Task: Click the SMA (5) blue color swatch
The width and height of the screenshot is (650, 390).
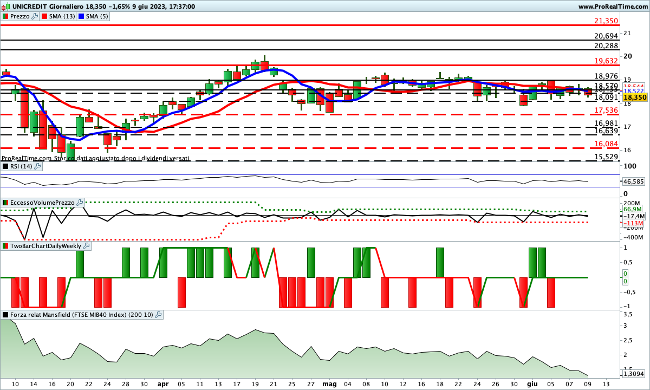Action: 81,16
